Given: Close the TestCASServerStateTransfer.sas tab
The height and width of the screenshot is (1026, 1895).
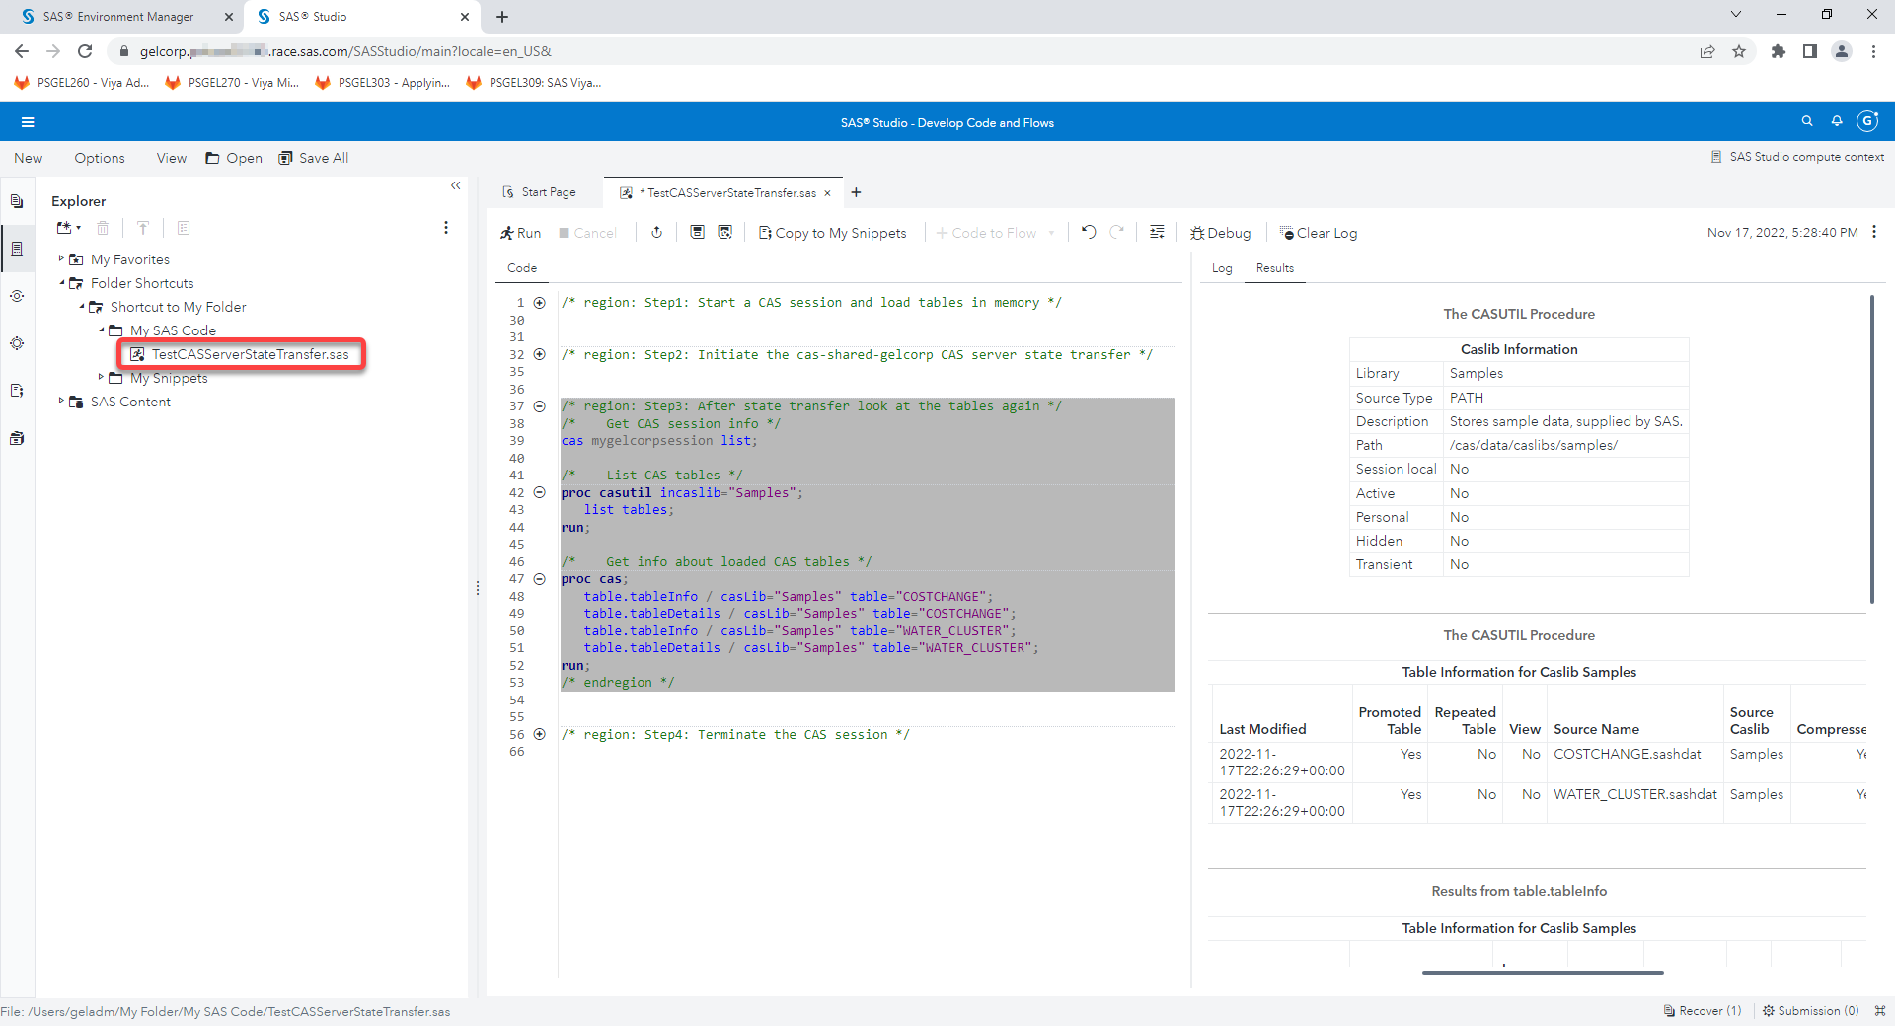Looking at the screenshot, I should [827, 193].
